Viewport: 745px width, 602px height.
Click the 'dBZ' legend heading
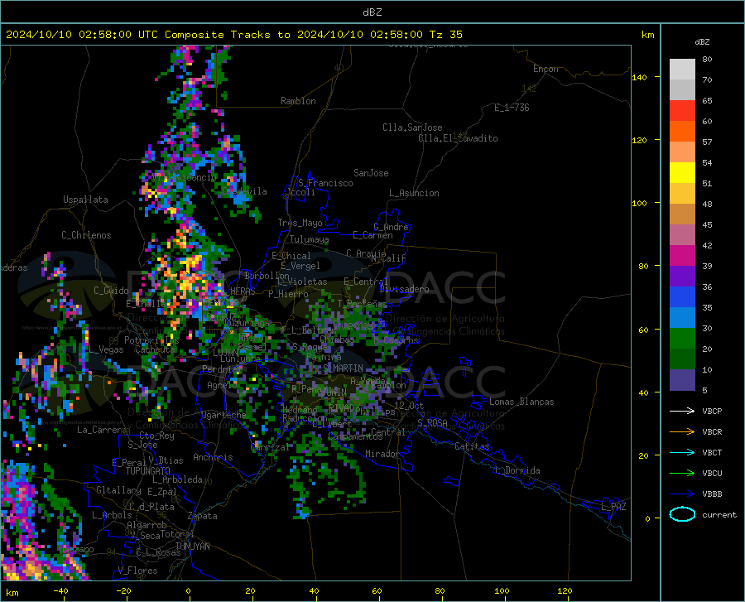702,41
